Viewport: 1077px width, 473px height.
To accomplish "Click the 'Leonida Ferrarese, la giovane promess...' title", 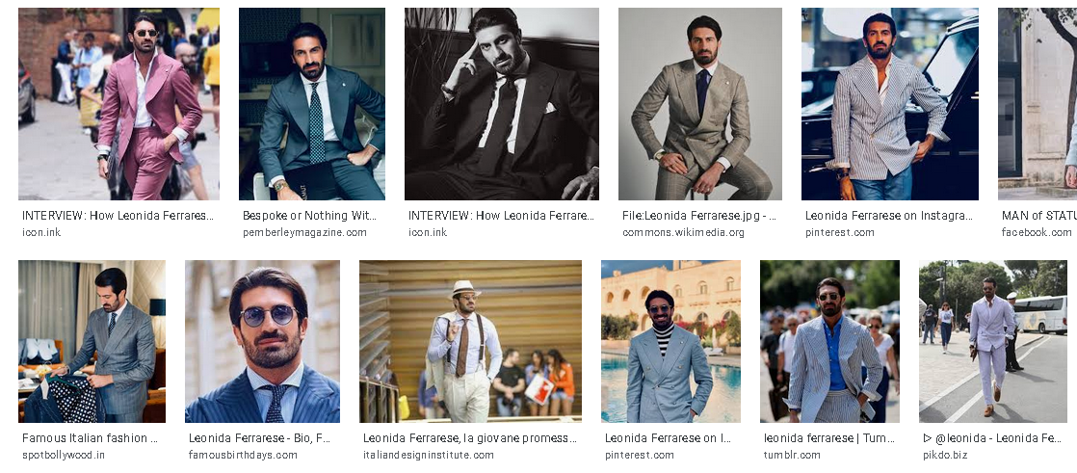I will pos(470,438).
